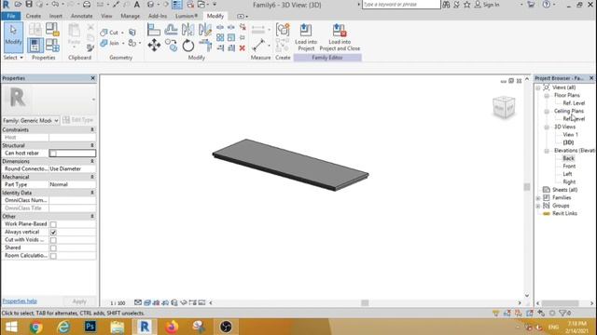Click the vertical scrollbar thumb of the view
Image resolution: width=597 pixels, height=335 pixels.
[527, 187]
